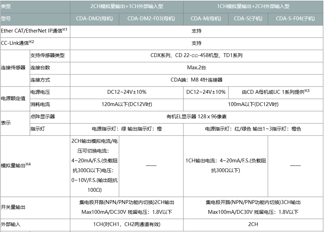Select the 1CH输出电流 4~20mA analog output cell
Image resolution: width=324 pixels, height=232 pixels.
click(225, 166)
